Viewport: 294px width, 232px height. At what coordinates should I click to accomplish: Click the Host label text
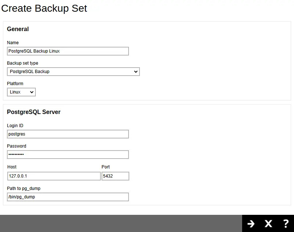coord(12,167)
